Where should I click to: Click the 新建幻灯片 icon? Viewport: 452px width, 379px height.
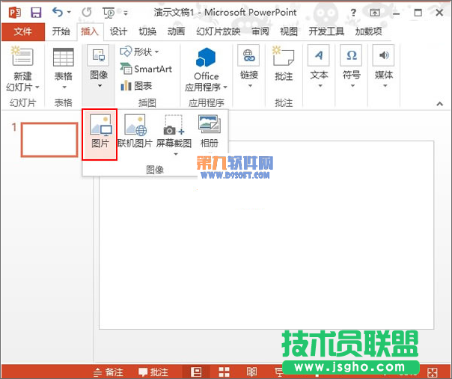(22, 57)
